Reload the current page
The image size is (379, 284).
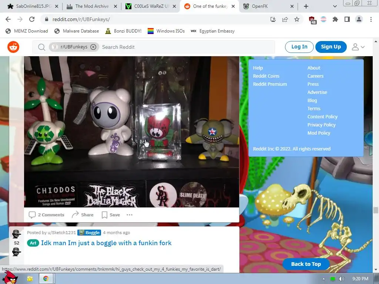pyautogui.click(x=32, y=19)
